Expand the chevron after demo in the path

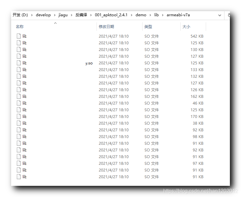pyautogui.click(x=150, y=15)
